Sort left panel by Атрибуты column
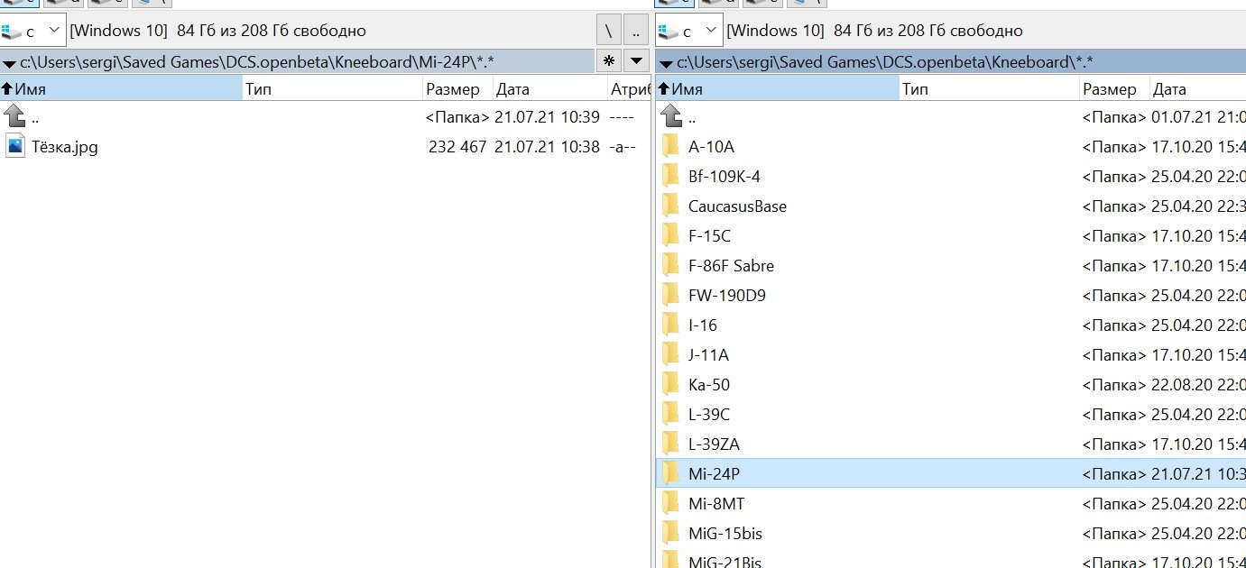This screenshot has width=1246, height=568. tap(630, 88)
